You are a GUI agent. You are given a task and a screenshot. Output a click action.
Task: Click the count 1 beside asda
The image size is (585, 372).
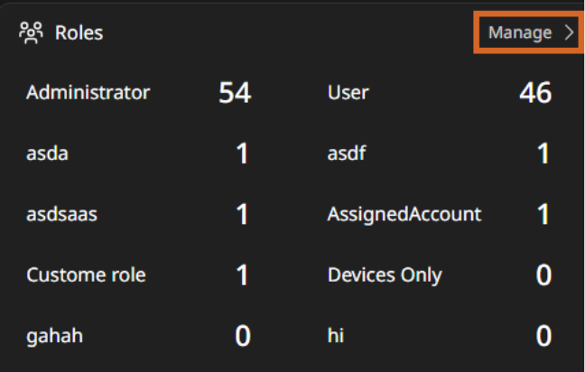(x=242, y=153)
